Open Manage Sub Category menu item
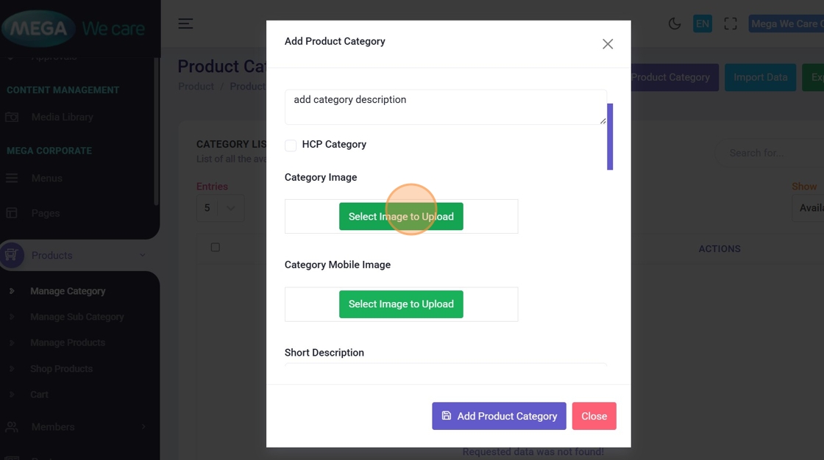Image resolution: width=824 pixels, height=460 pixels. coord(77,317)
